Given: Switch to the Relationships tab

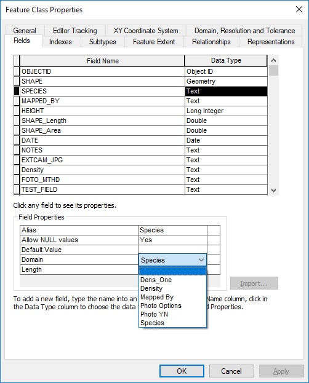Looking at the screenshot, I should click(211, 42).
